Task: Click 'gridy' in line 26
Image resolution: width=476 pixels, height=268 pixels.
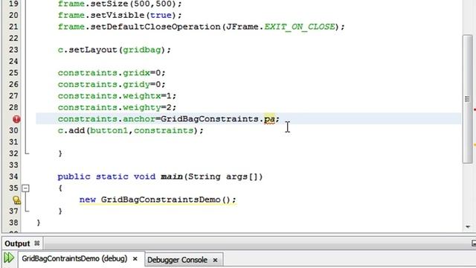Action: 136,84
